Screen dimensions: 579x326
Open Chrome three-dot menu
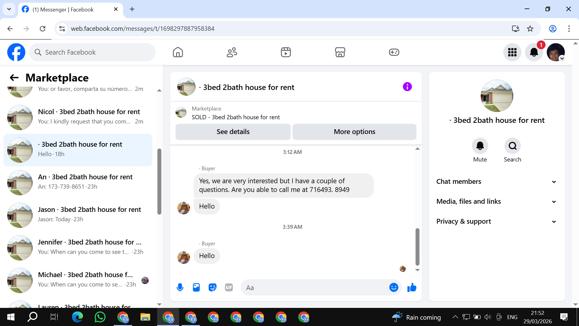tap(569, 29)
